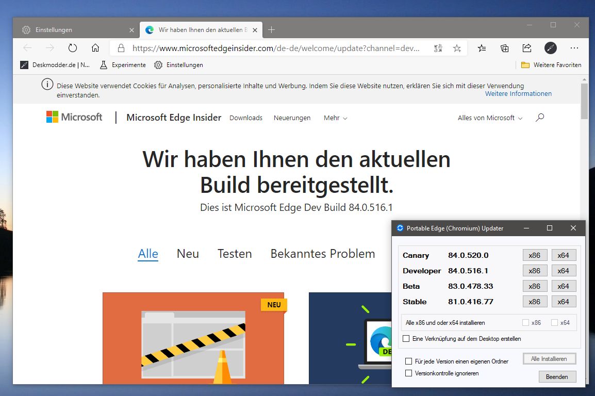Image resolution: width=595 pixels, height=396 pixels.
Task: Open Deskmodder.de favorite in bookmarks bar
Action: click(x=55, y=65)
